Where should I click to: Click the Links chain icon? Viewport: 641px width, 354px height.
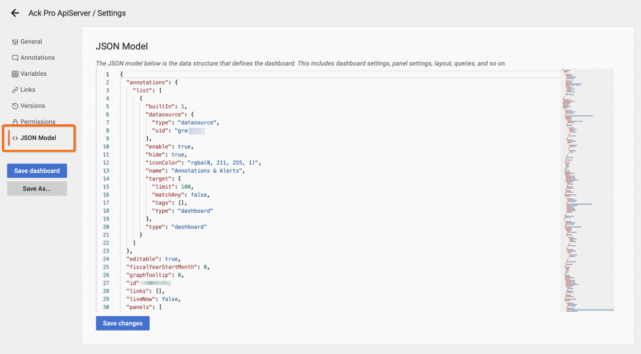(x=15, y=89)
